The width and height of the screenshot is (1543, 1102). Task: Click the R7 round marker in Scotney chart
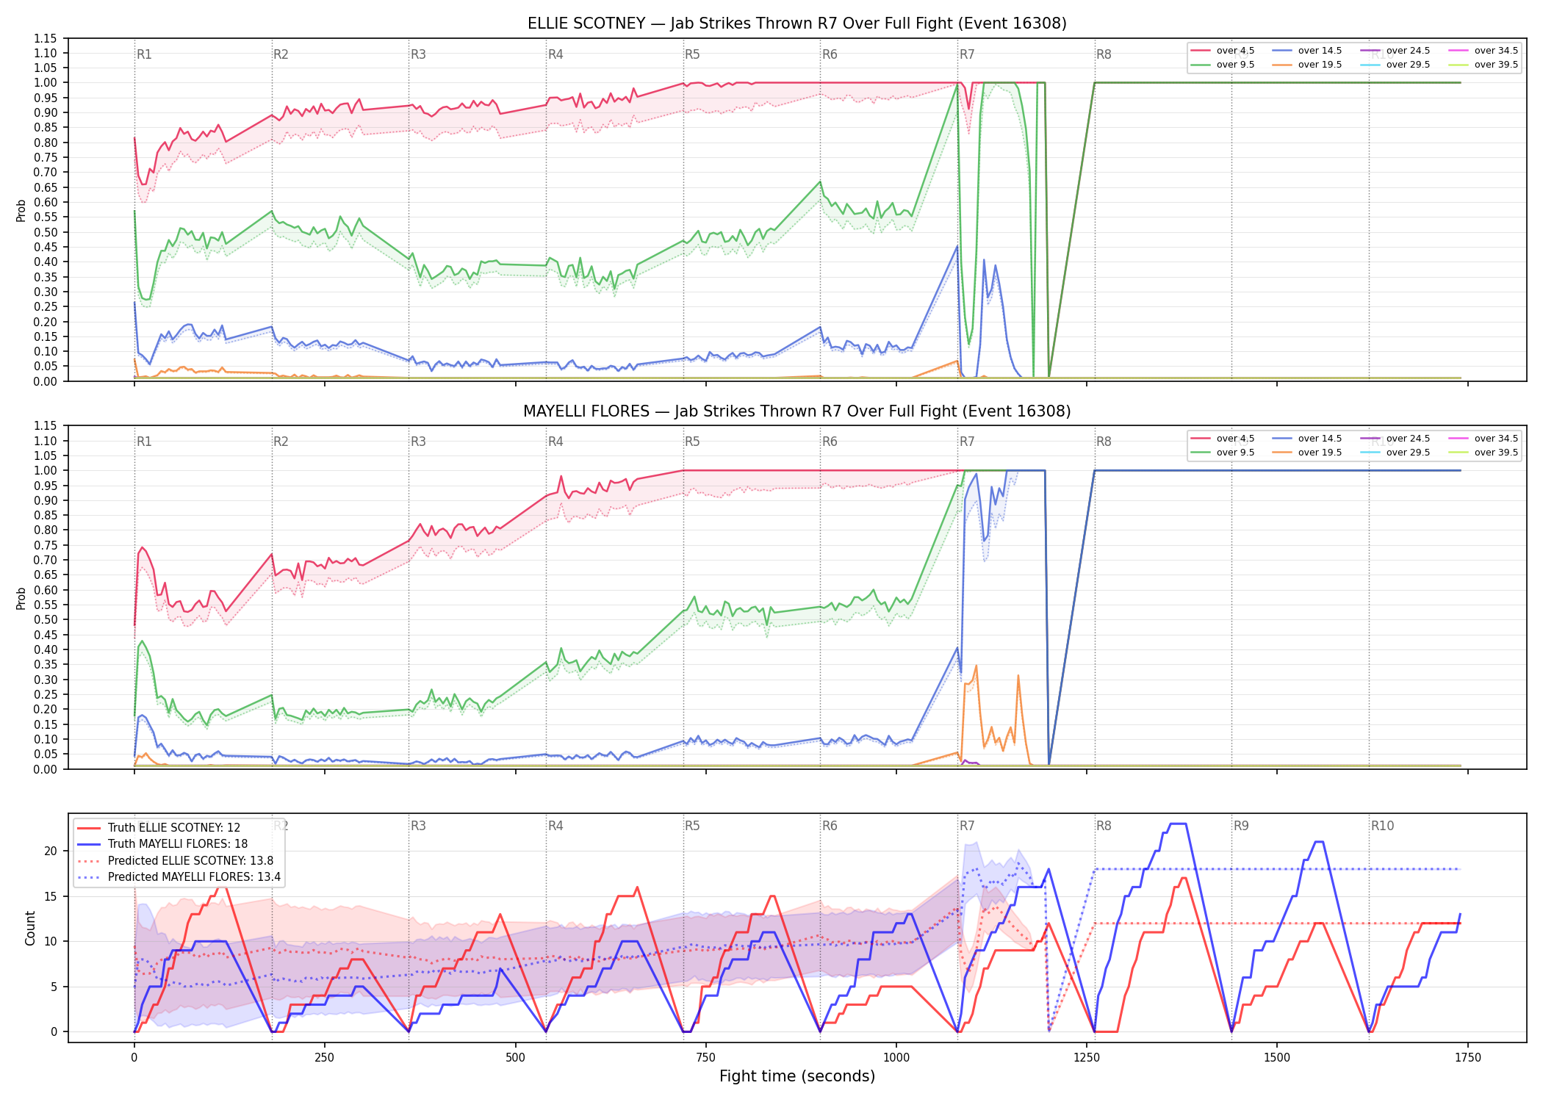point(967,54)
